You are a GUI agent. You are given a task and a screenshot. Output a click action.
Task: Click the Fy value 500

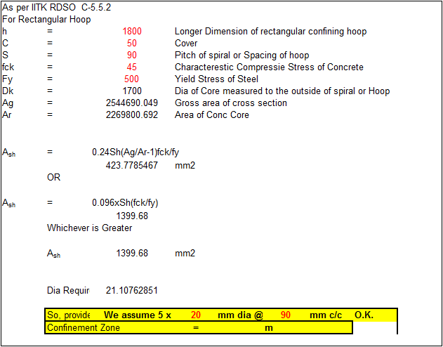pos(132,79)
